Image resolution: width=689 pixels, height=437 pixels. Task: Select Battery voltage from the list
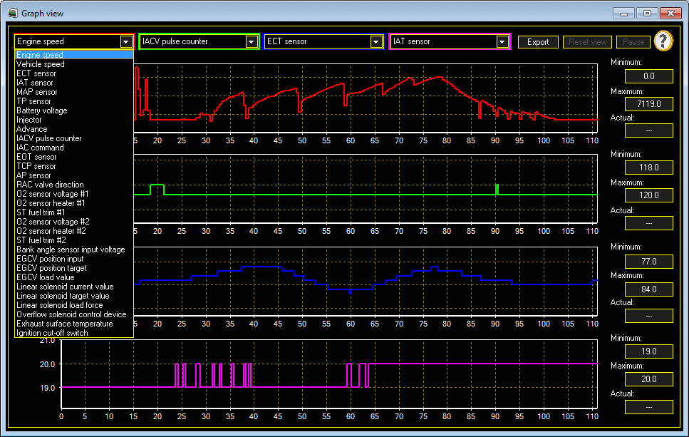[x=42, y=110]
